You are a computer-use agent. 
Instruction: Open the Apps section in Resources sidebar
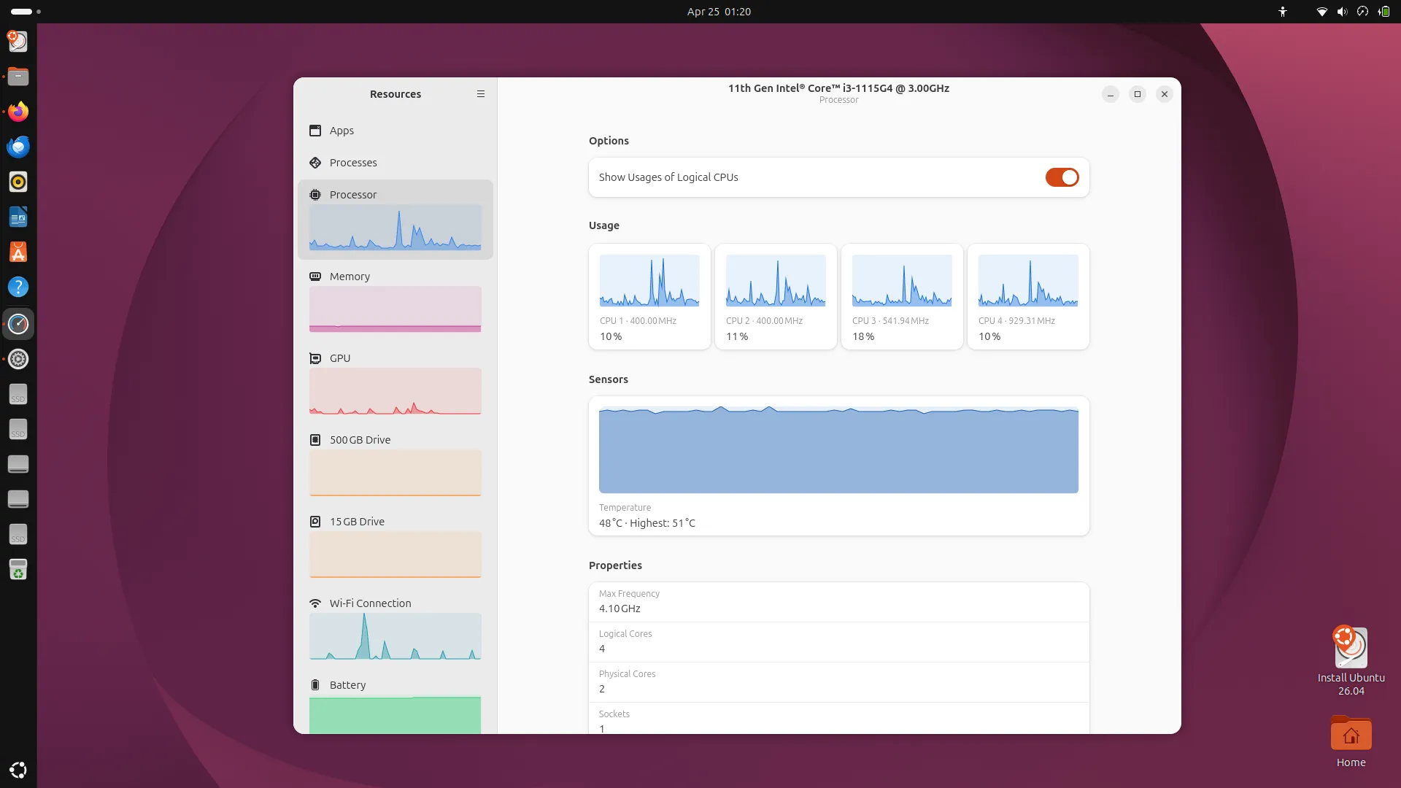[341, 131]
